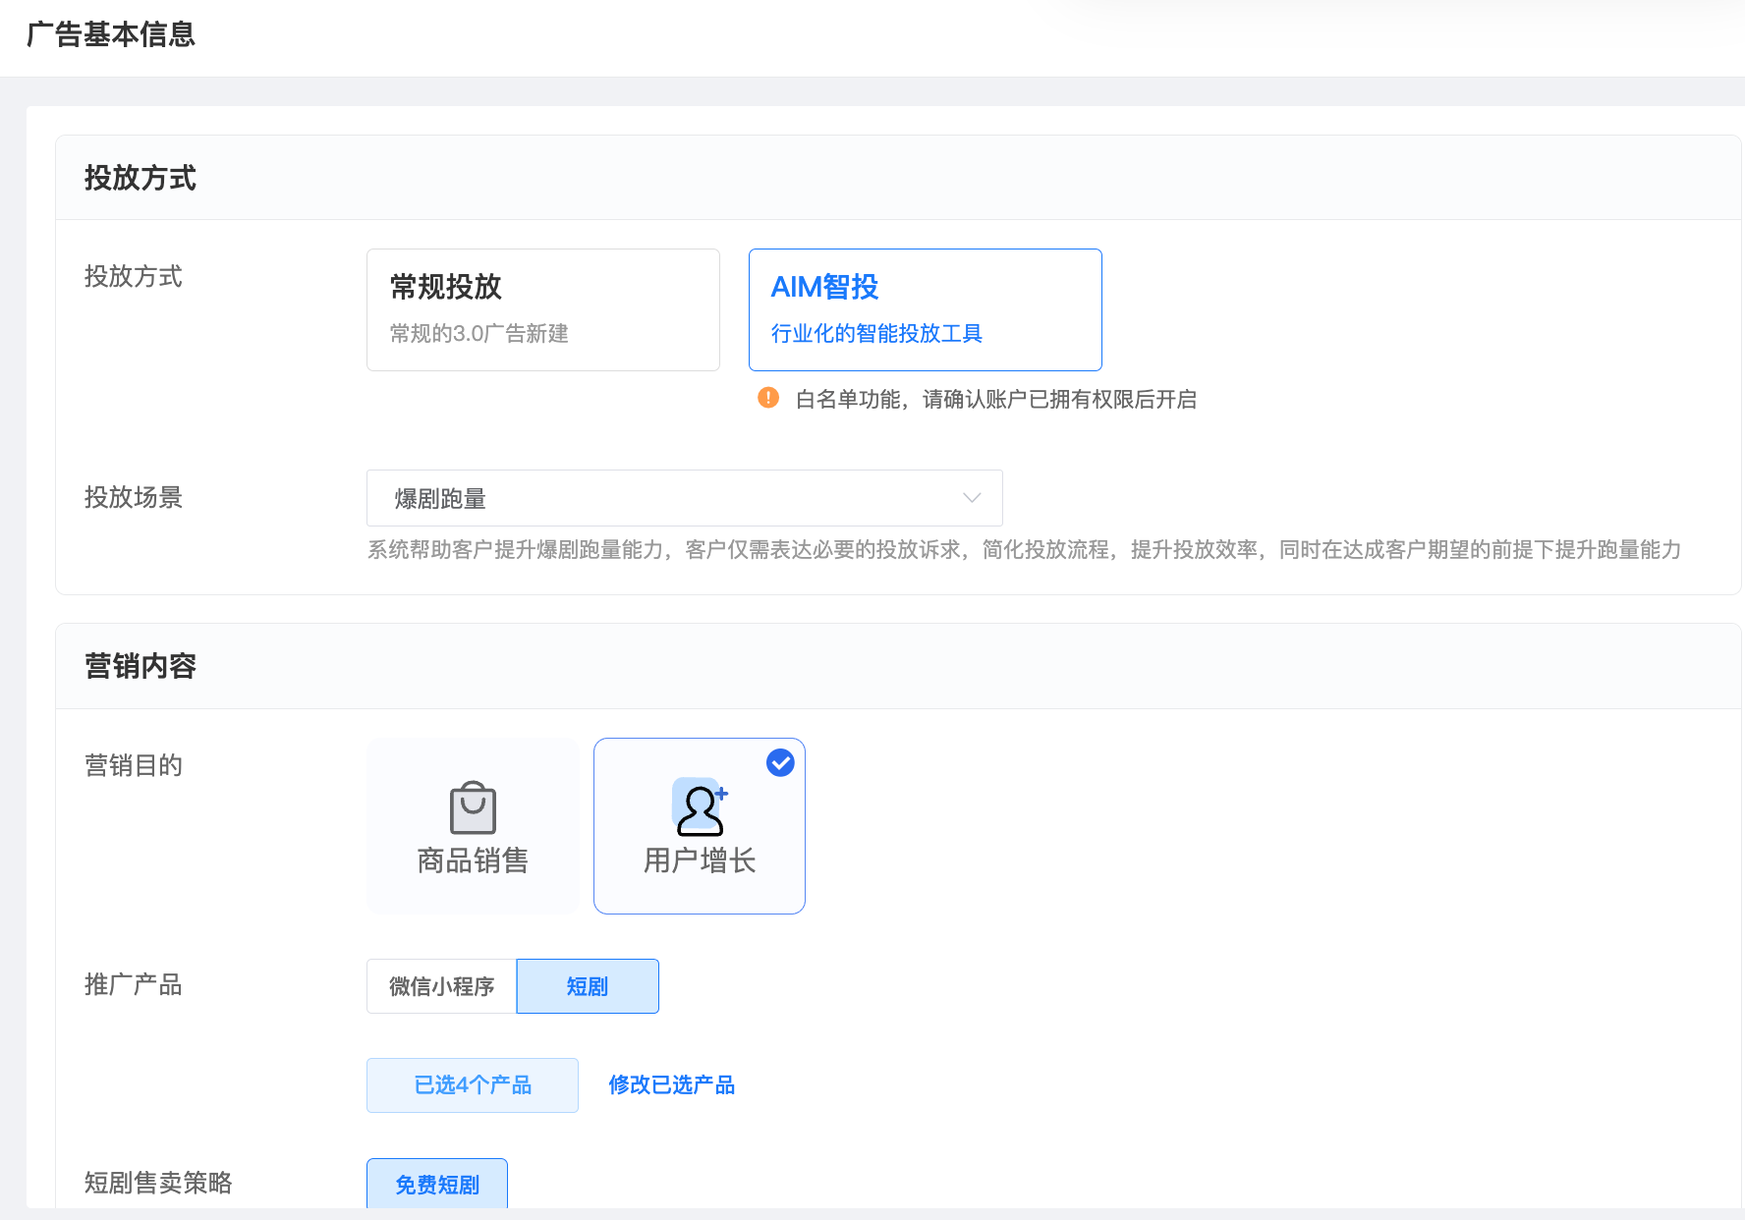Click the 营销内容 section header
Image resolution: width=1745 pixels, height=1220 pixels.
pyautogui.click(x=141, y=666)
